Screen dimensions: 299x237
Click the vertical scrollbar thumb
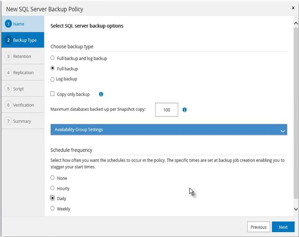pos(296,112)
